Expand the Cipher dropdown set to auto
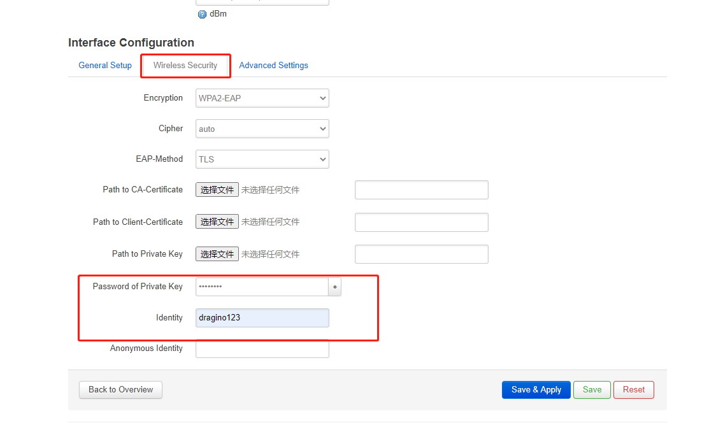This screenshot has width=709, height=430. pyautogui.click(x=262, y=129)
